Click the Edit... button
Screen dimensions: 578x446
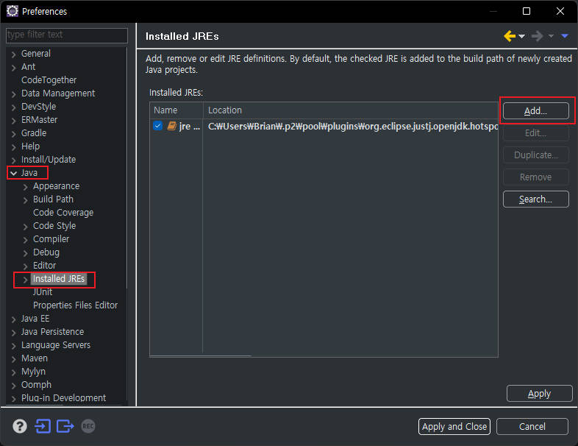point(535,132)
